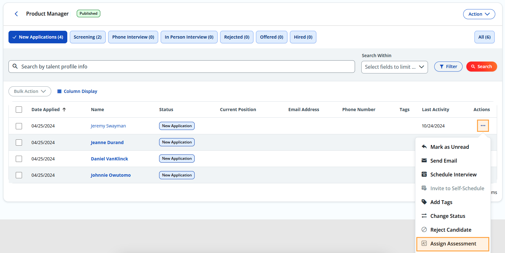The image size is (505, 253).
Task: Open Daniel VanKlinck's profile link
Action: tap(109, 159)
